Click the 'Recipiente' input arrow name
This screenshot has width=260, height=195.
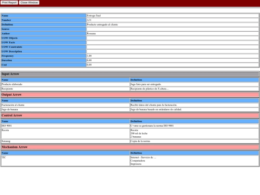[7, 89]
